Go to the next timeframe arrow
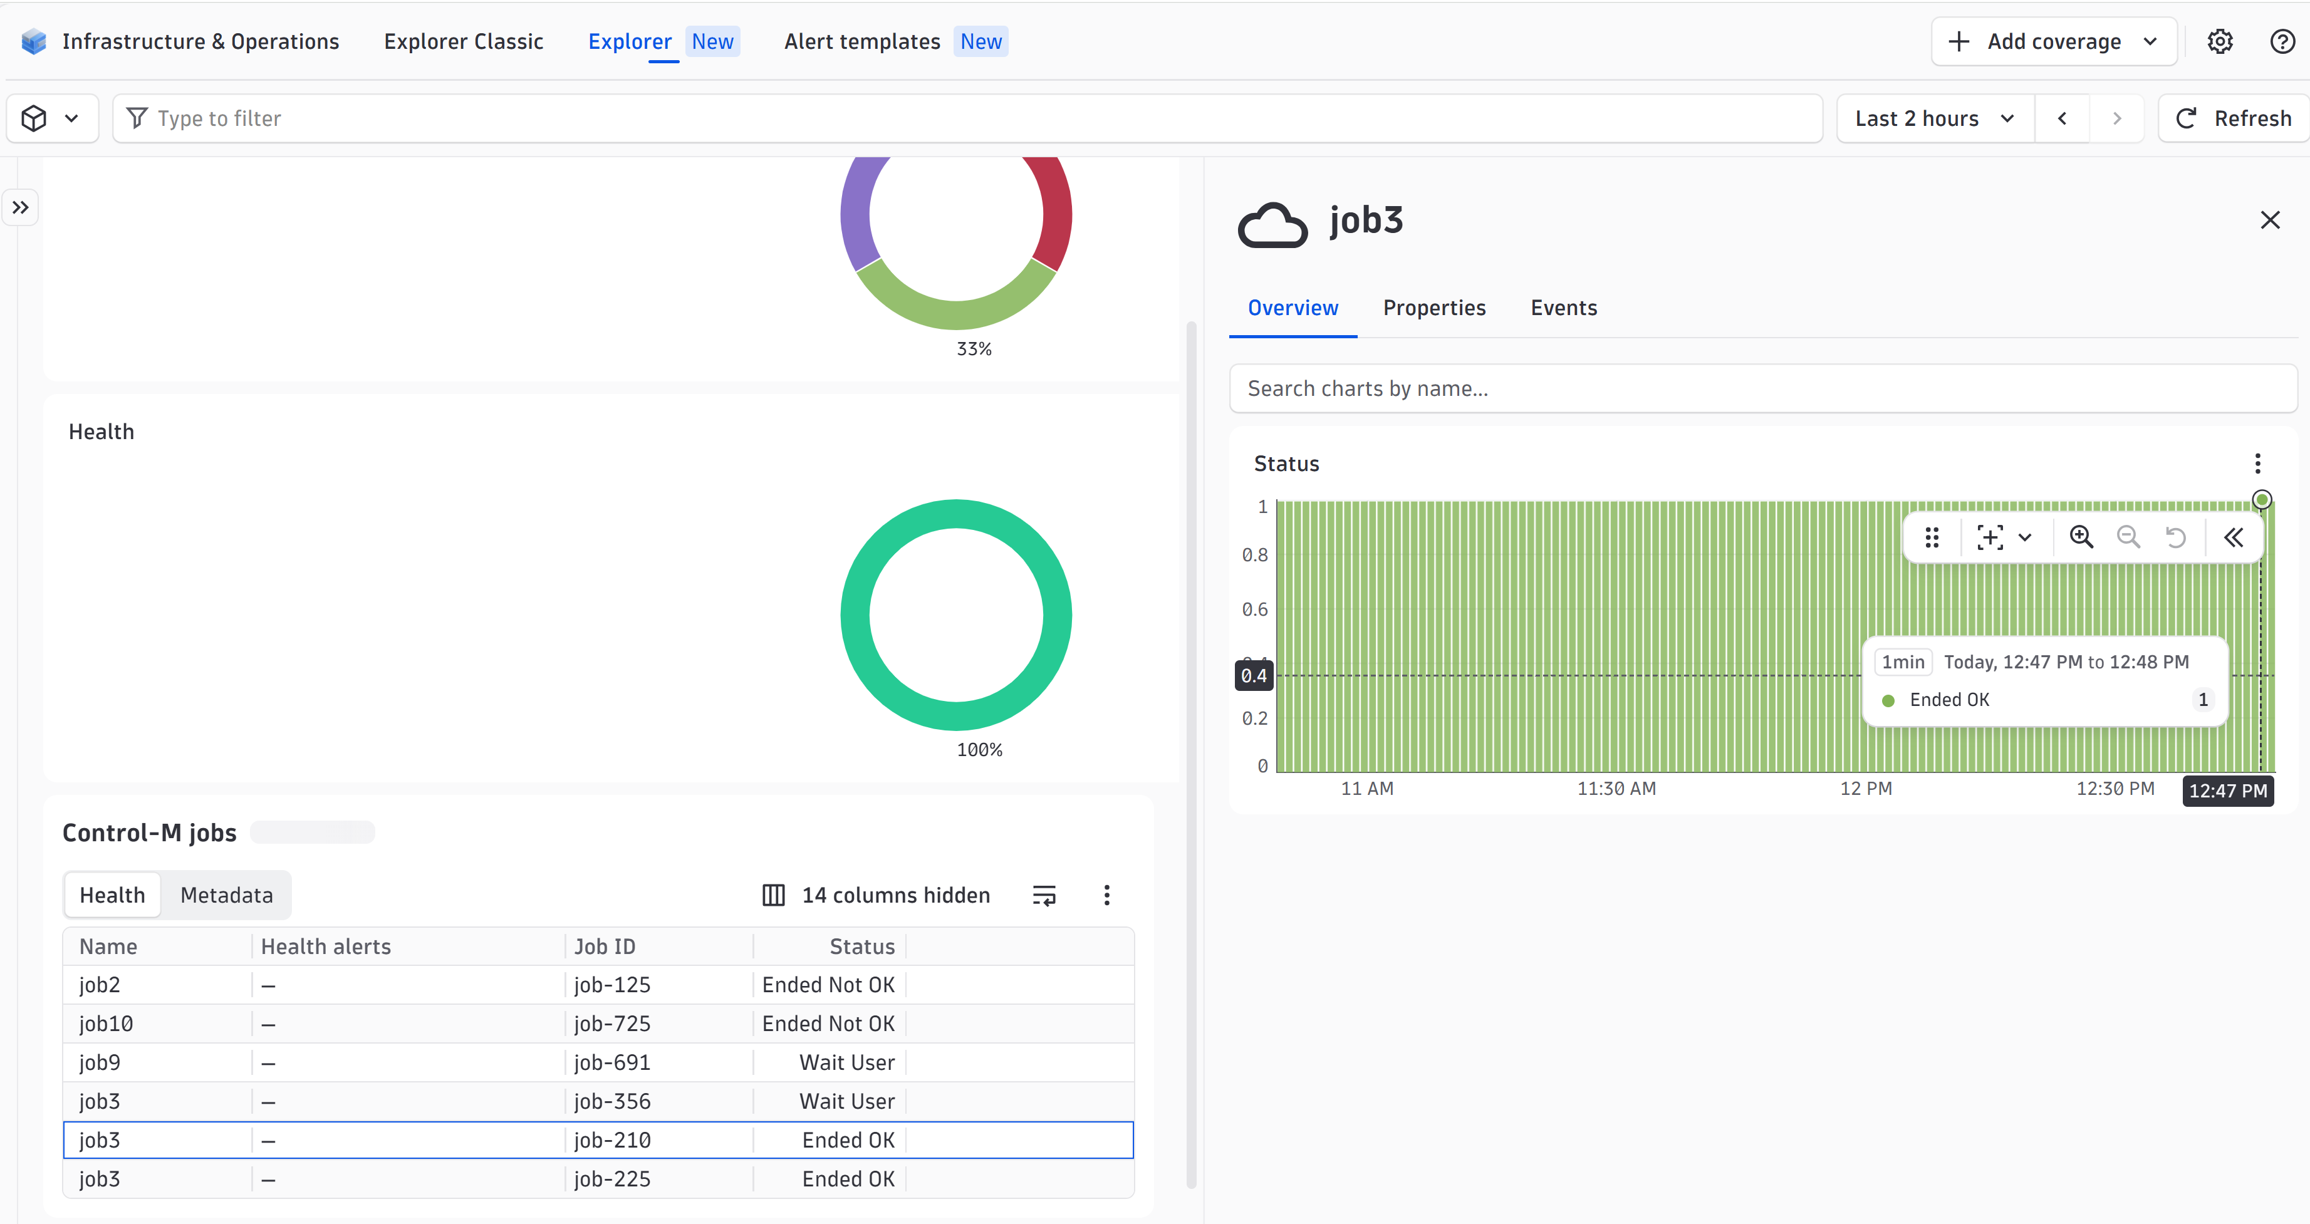This screenshot has width=2310, height=1224. [x=2117, y=118]
